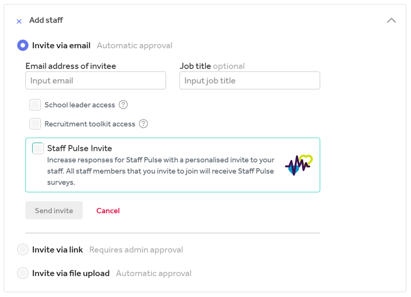Viewport: 411px width, 297px height.
Task: Open the School leader access help tooltip
Action: 123,105
